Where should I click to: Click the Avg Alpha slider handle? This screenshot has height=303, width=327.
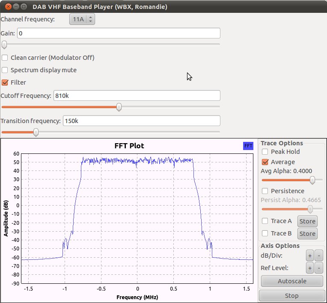(312, 180)
